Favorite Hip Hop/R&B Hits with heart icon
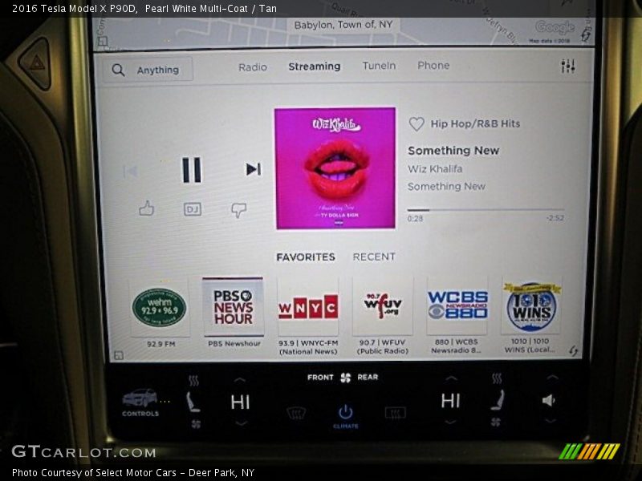The width and height of the screenshot is (642, 481). click(416, 124)
